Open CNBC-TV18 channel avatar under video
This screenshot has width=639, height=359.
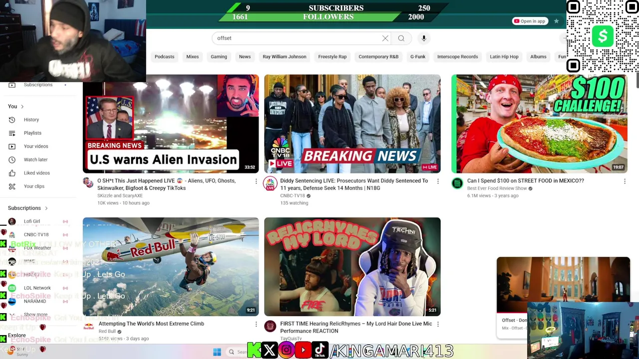(x=270, y=183)
